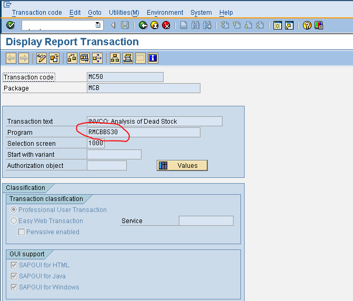Click the collapse triangle beside command field

click(x=113, y=25)
